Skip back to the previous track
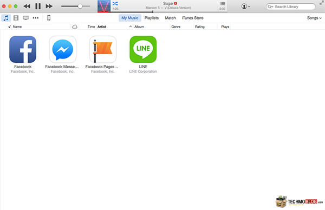325x210 pixels. [27, 6]
